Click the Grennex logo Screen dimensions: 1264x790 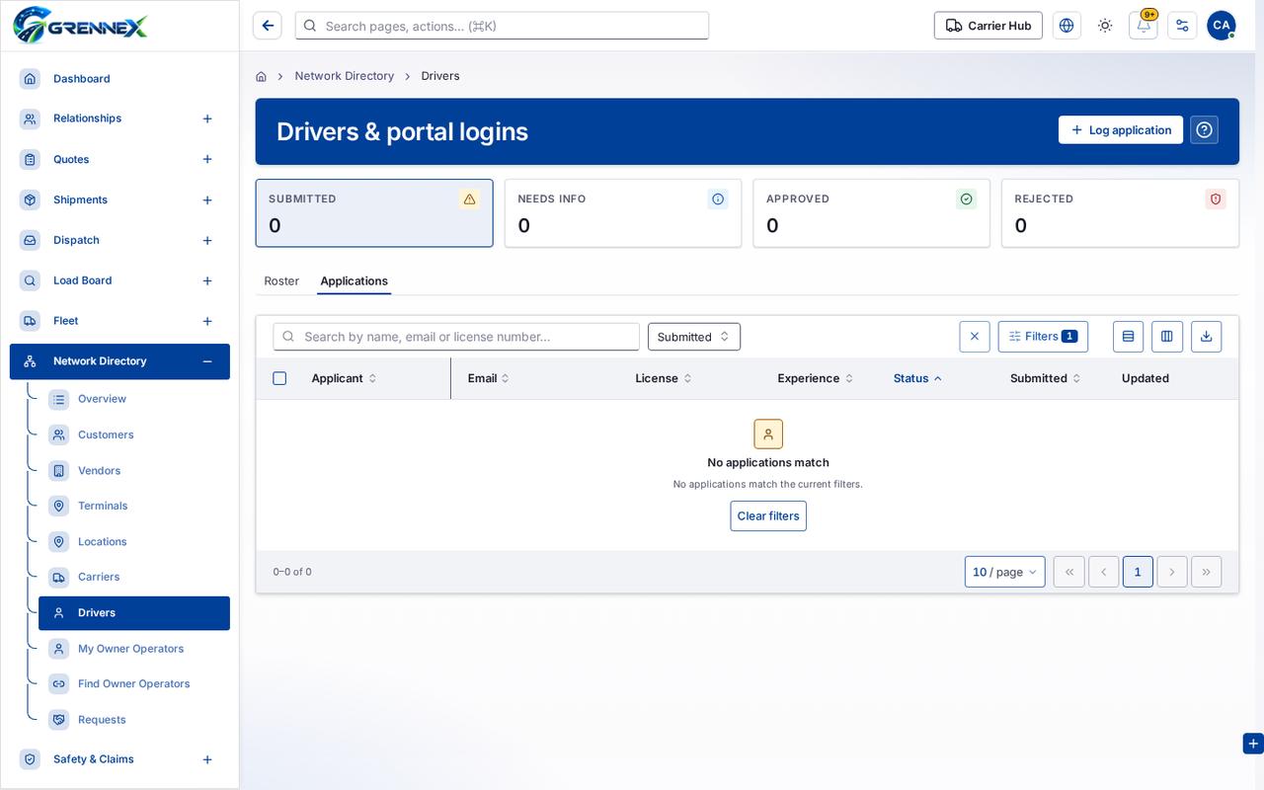pos(81,25)
